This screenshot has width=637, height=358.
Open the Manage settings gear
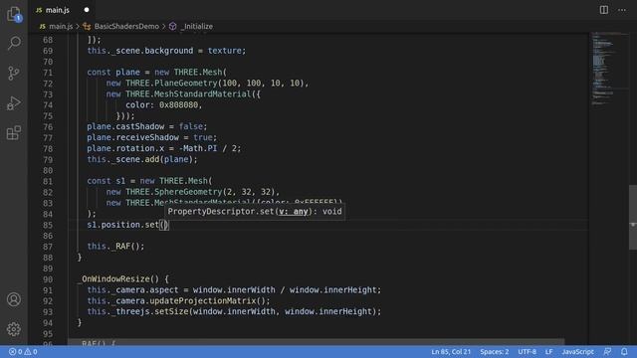pyautogui.click(x=14, y=329)
